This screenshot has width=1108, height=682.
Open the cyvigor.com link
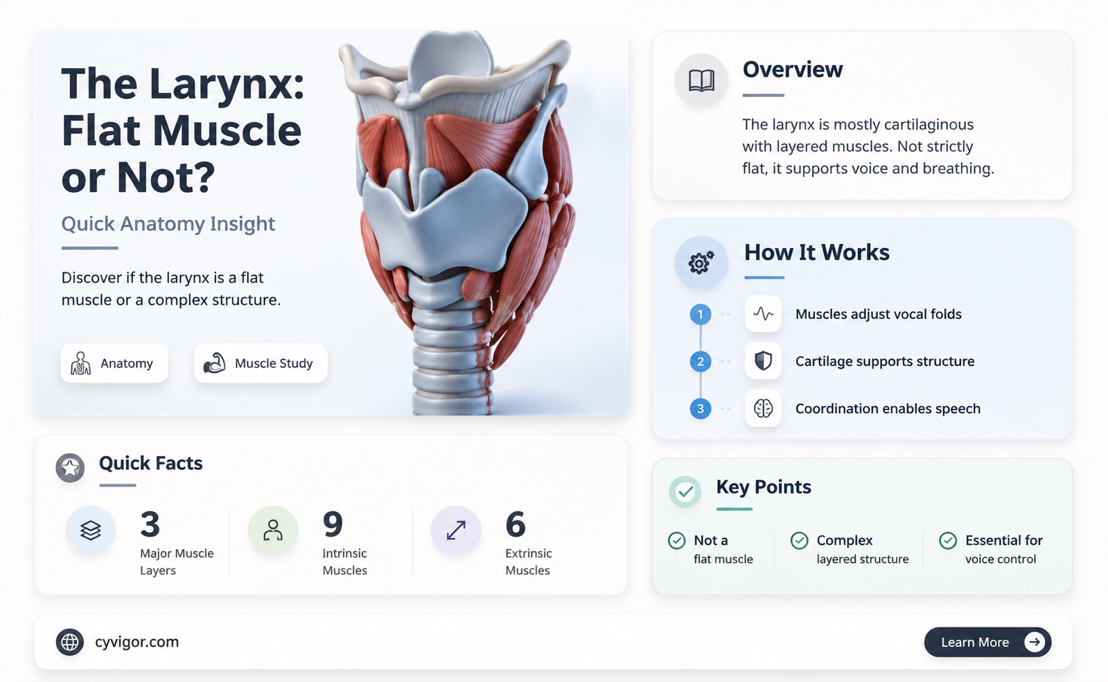tap(137, 642)
